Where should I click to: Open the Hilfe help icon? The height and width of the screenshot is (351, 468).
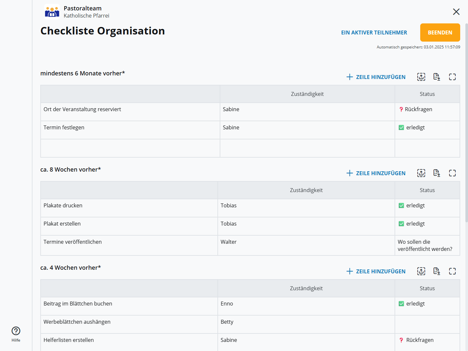pos(16,331)
